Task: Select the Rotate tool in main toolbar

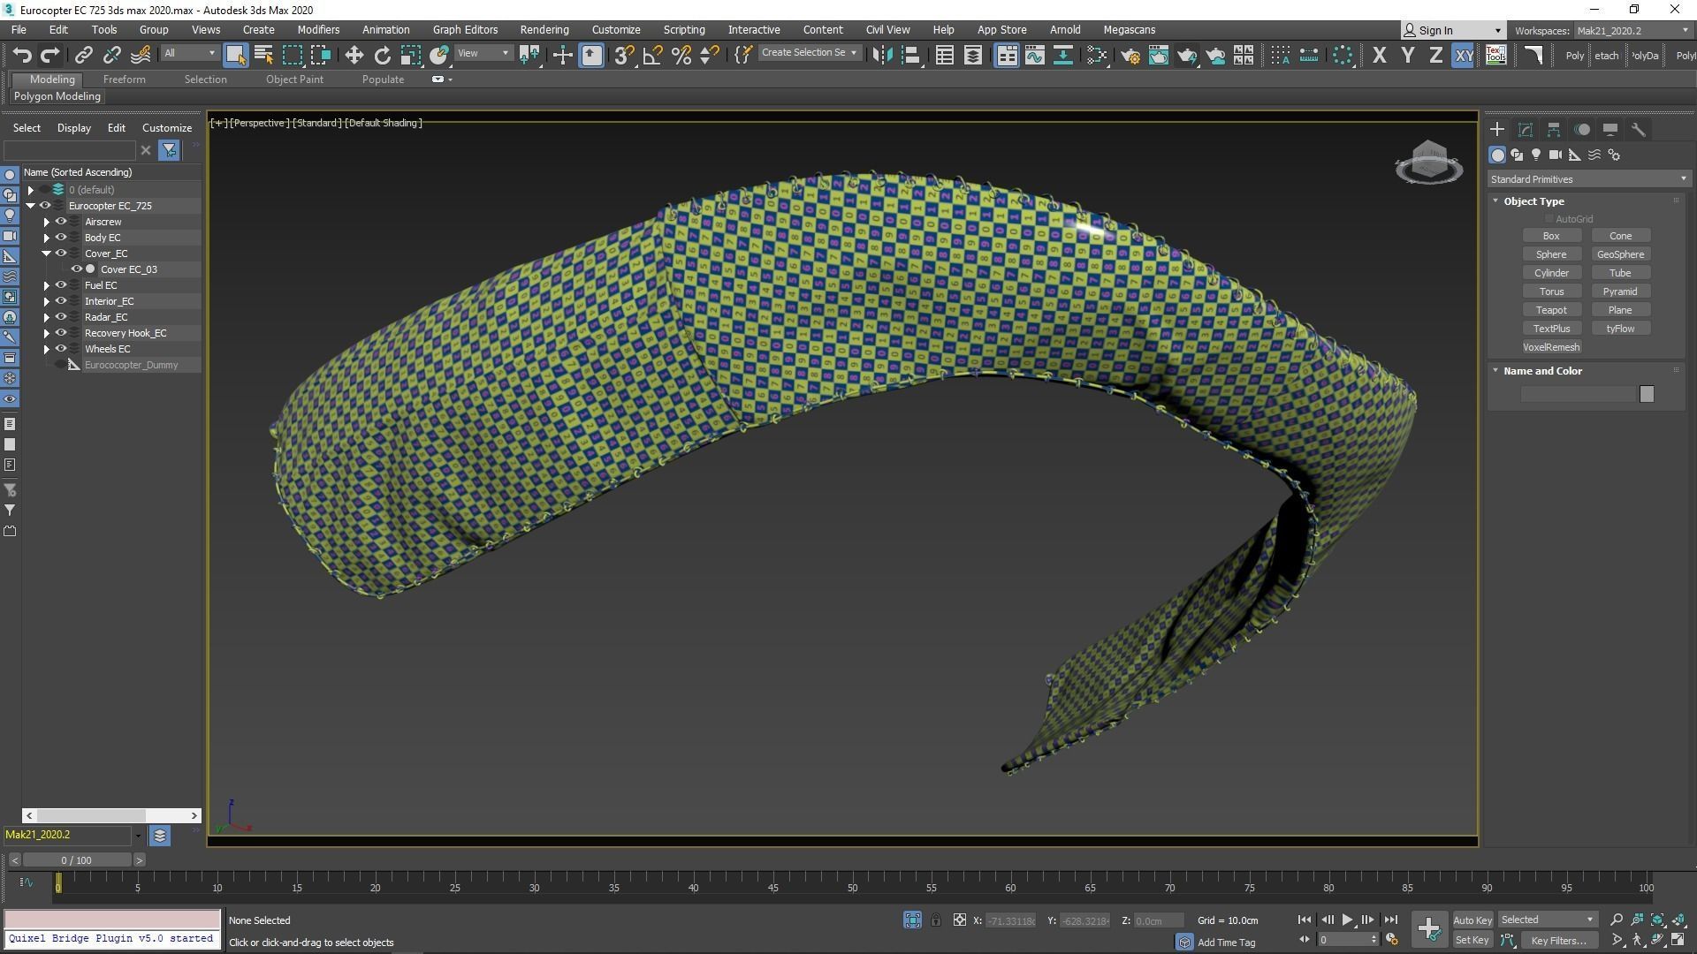Action: point(382,55)
